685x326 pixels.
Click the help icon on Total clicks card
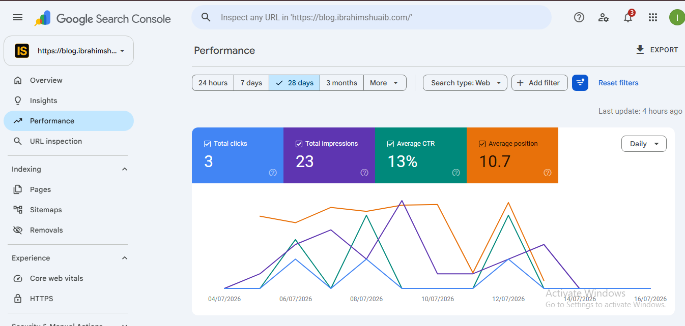(273, 173)
